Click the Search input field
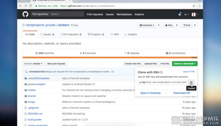The height and width of the screenshot is (126, 221). point(67,14)
